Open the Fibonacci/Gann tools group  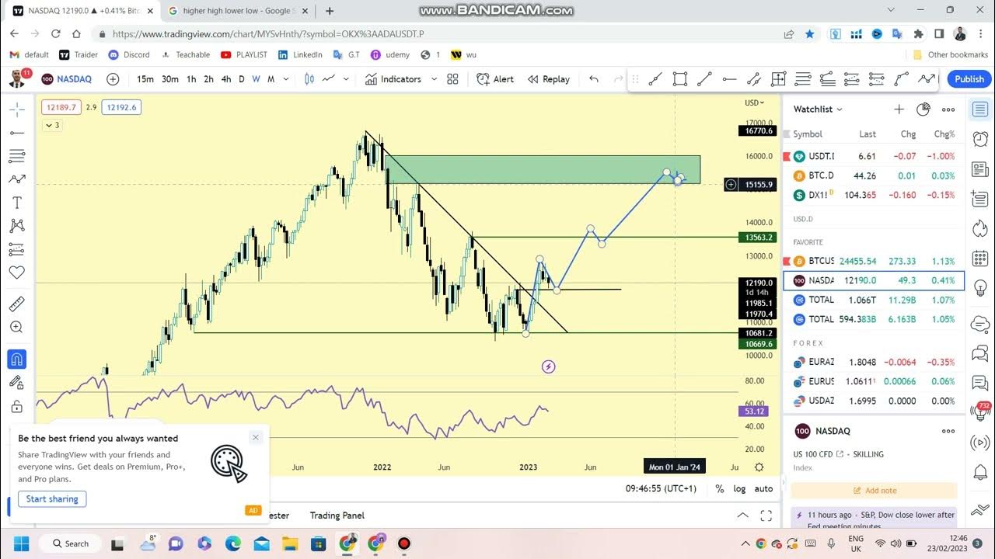[x=16, y=156]
